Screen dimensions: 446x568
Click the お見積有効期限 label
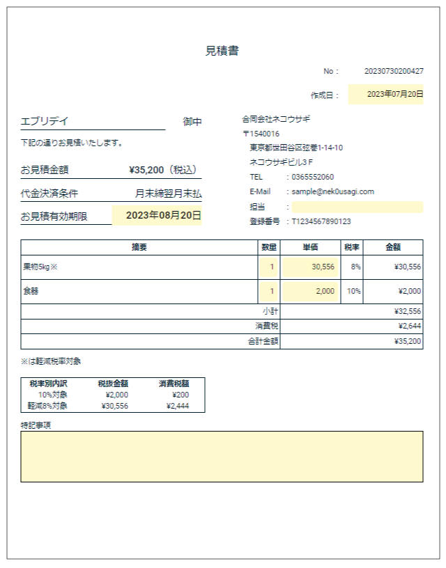pyautogui.click(x=54, y=216)
